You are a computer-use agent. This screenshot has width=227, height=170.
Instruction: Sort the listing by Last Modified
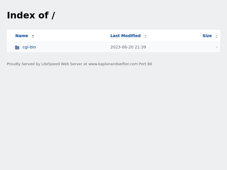coord(125,36)
